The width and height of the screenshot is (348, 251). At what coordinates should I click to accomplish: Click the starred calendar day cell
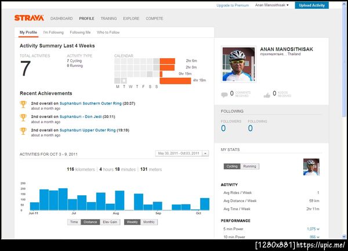(x=124, y=81)
